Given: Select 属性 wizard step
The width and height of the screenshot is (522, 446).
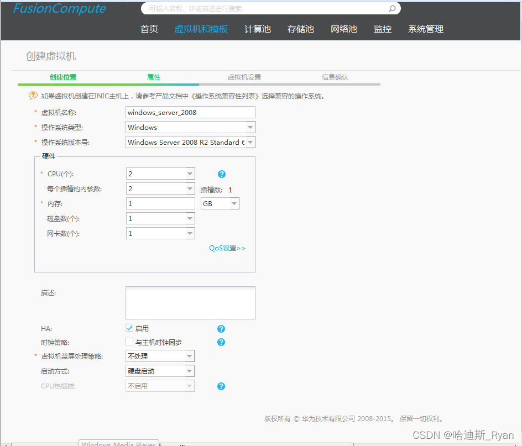Looking at the screenshot, I should coord(154,77).
